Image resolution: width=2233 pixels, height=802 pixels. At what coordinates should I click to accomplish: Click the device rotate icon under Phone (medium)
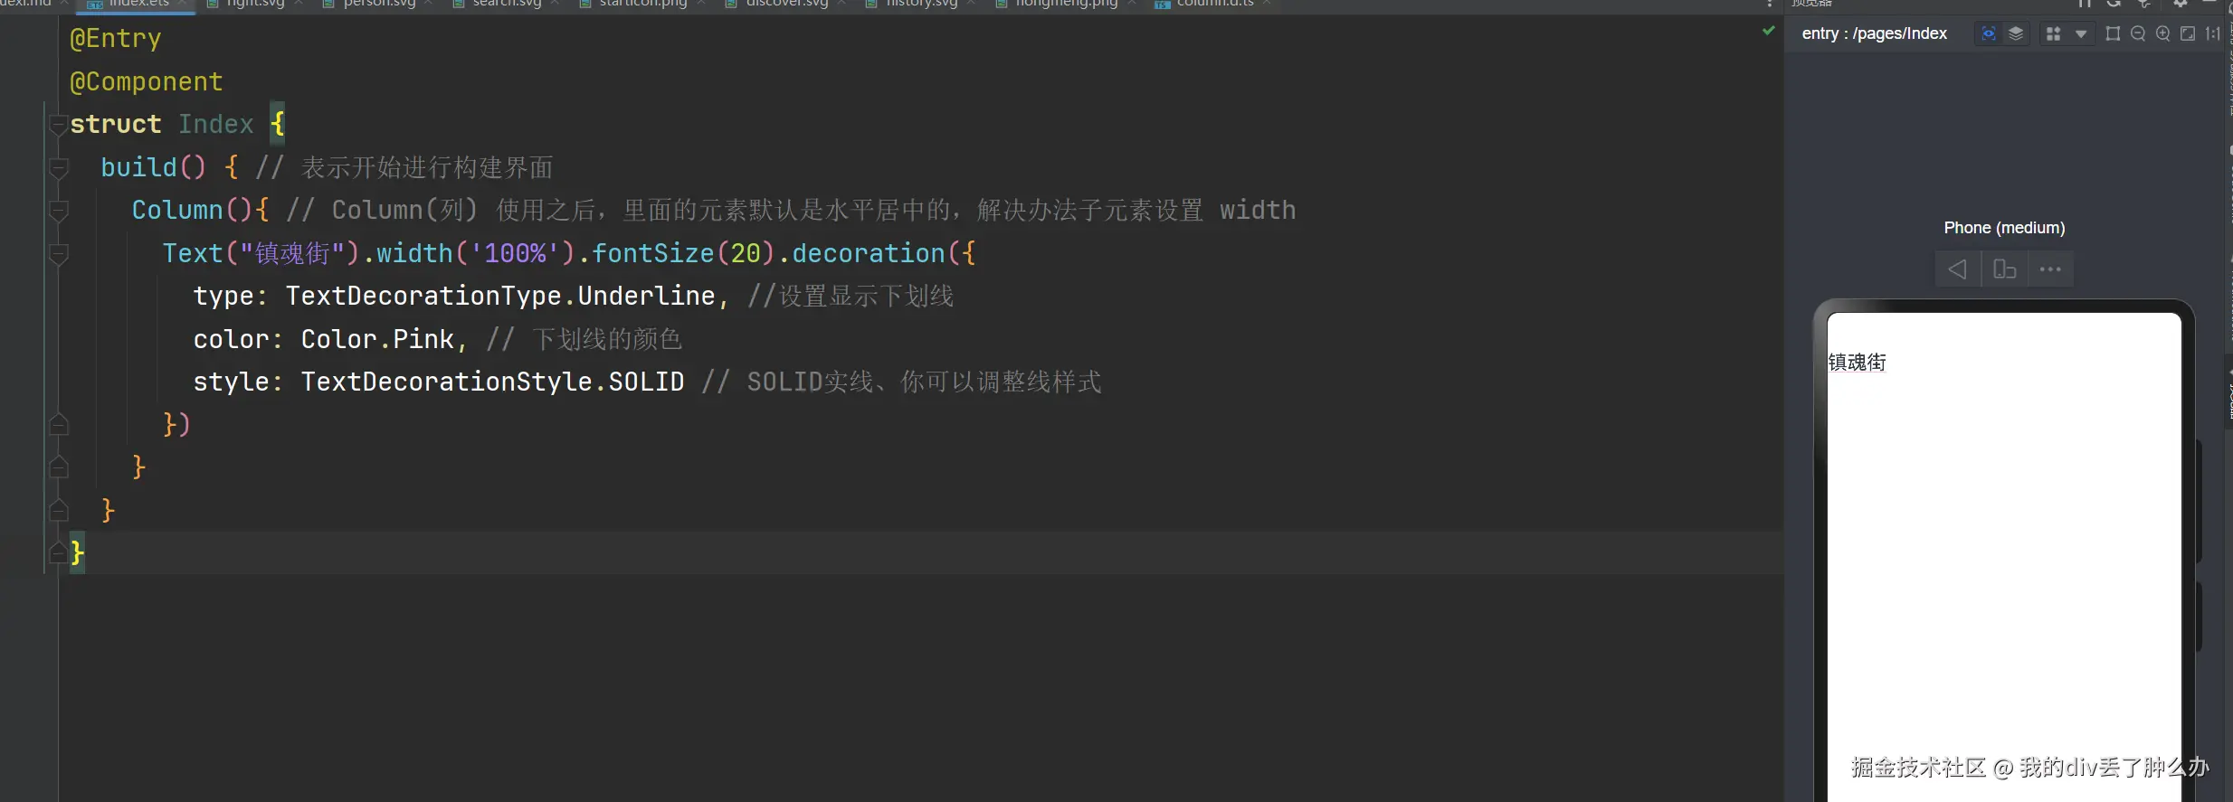2004,269
